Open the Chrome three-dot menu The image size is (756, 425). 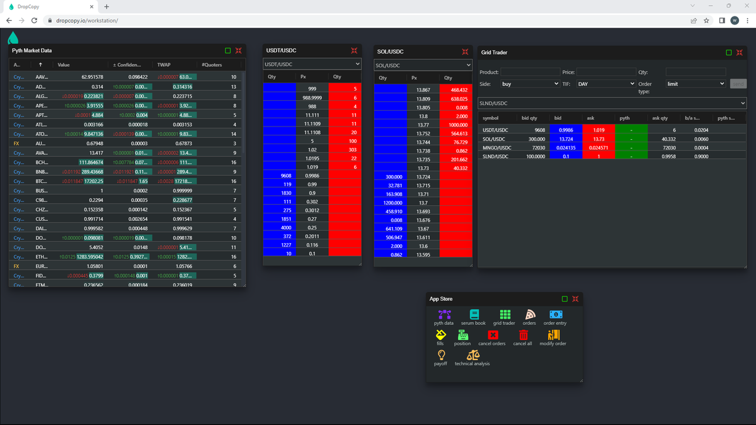[747, 20]
